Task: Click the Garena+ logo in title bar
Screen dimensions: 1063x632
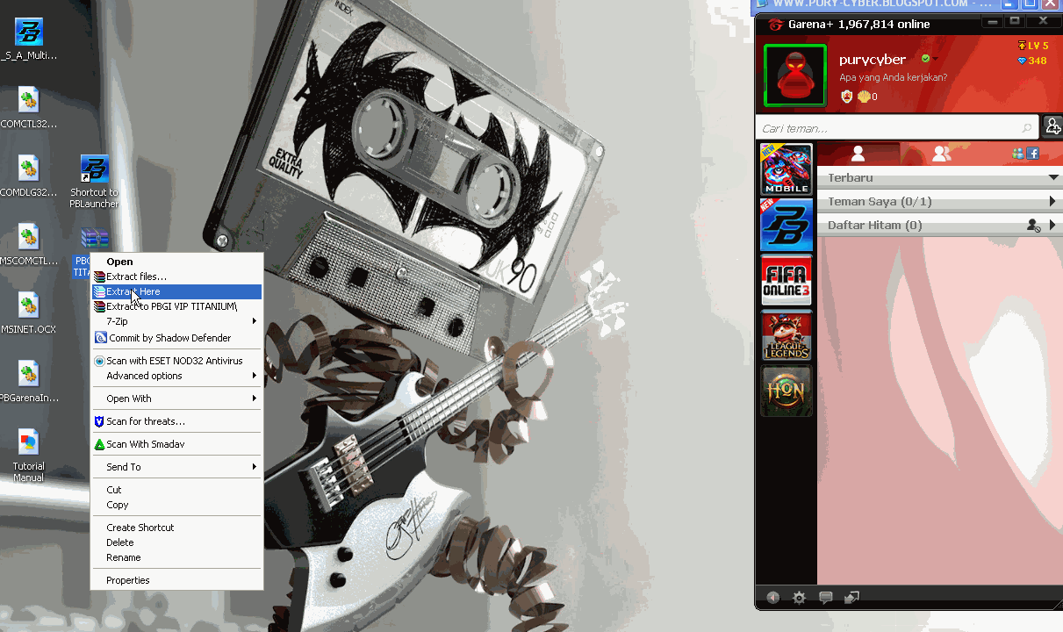Action: [776, 24]
